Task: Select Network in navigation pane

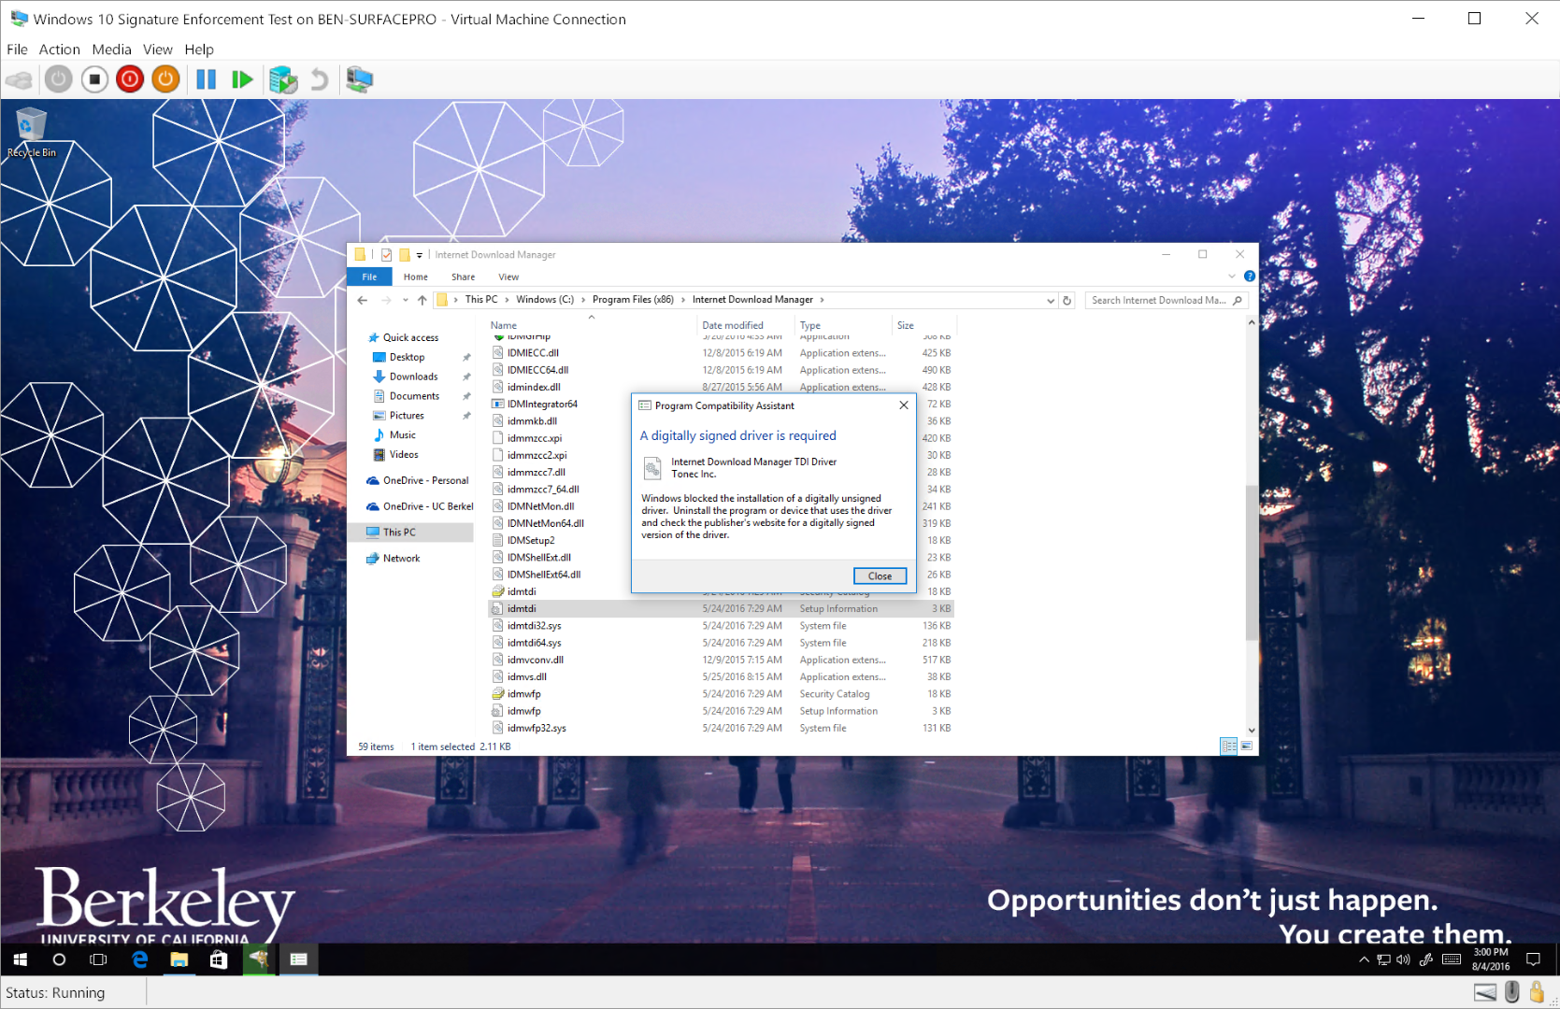Action: pyautogui.click(x=401, y=559)
